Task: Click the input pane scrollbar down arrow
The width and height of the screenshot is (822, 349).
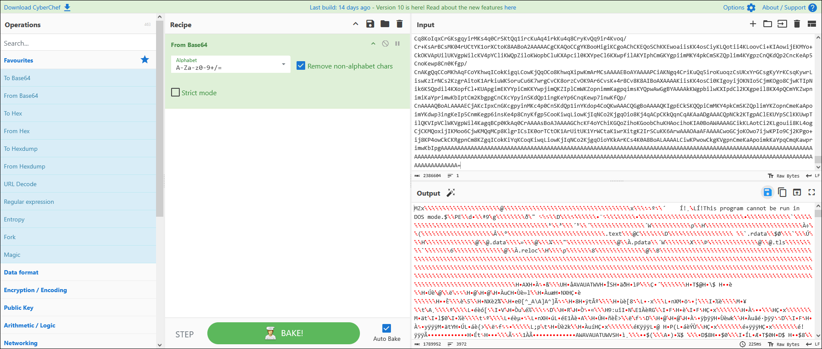Action: [818, 167]
